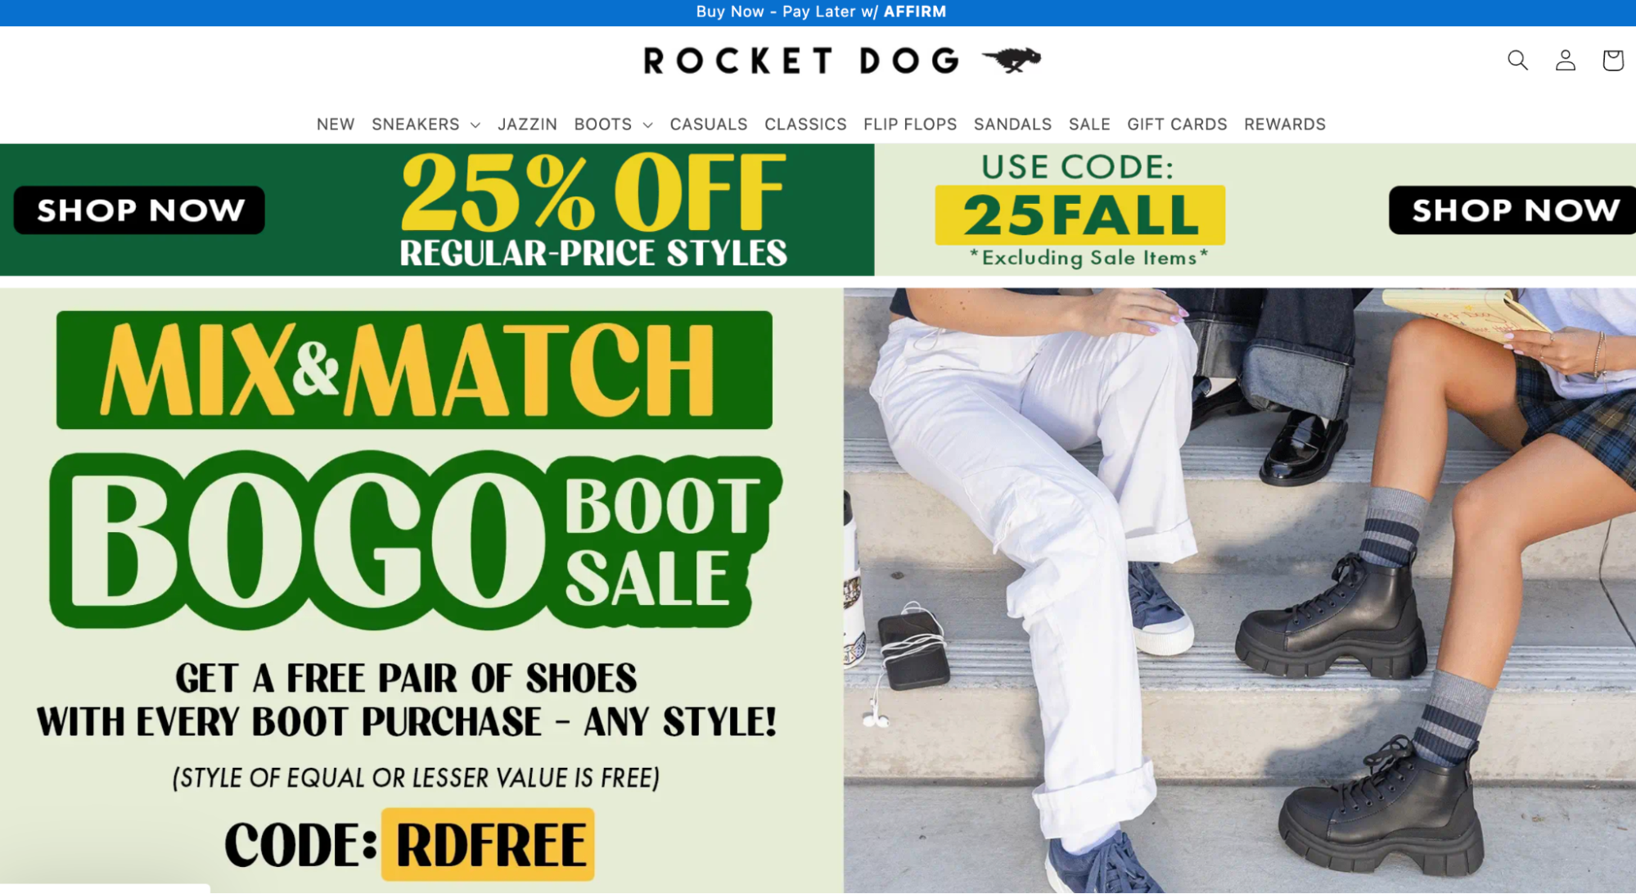Open the shopping cart icon
Image resolution: width=1636 pixels, height=894 pixels.
click(1612, 60)
